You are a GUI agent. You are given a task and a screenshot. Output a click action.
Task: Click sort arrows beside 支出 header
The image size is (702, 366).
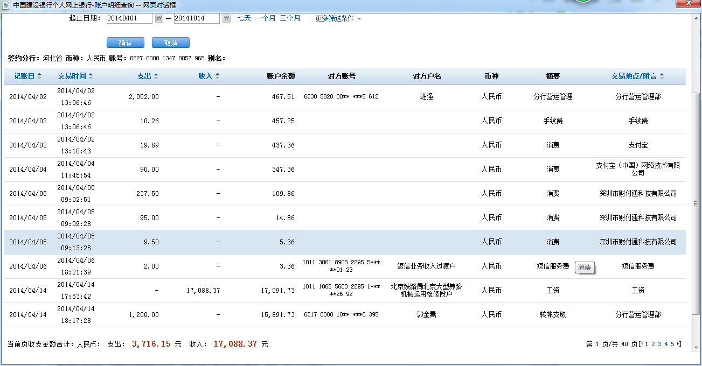tap(156, 76)
